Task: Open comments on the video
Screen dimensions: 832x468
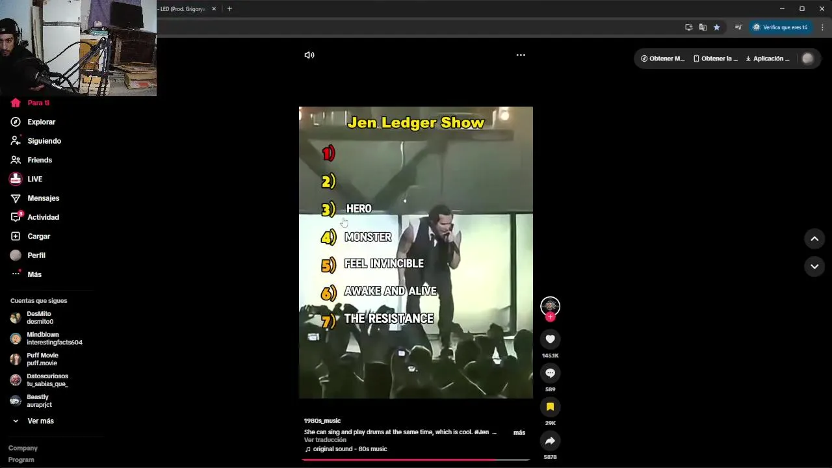Action: point(550,373)
